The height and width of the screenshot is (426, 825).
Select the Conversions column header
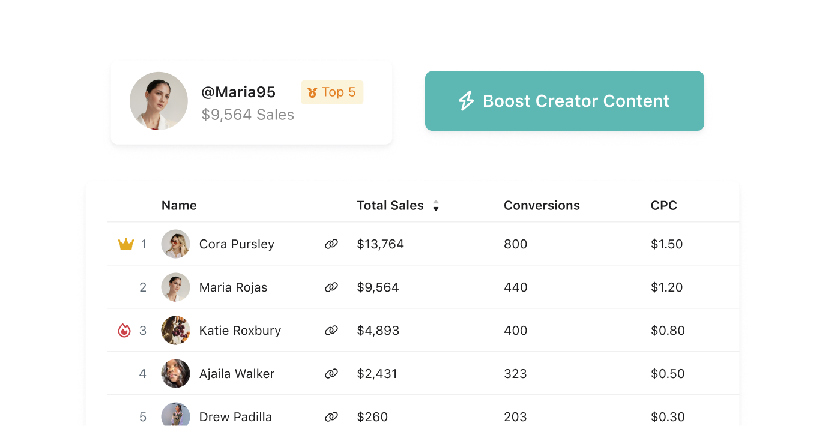click(x=542, y=206)
